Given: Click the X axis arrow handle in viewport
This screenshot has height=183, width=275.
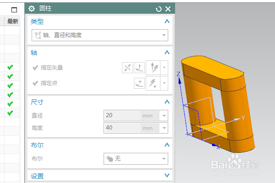Looking at the screenshot, I should click(x=214, y=145).
